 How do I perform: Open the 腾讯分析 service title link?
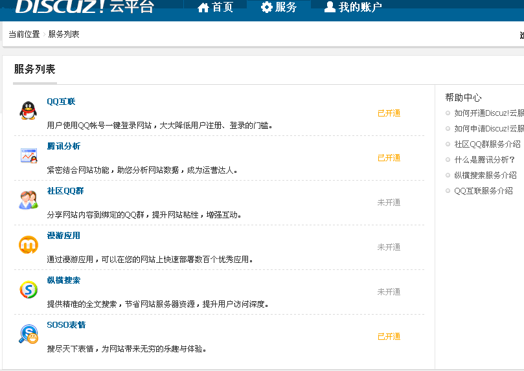pyautogui.click(x=63, y=146)
